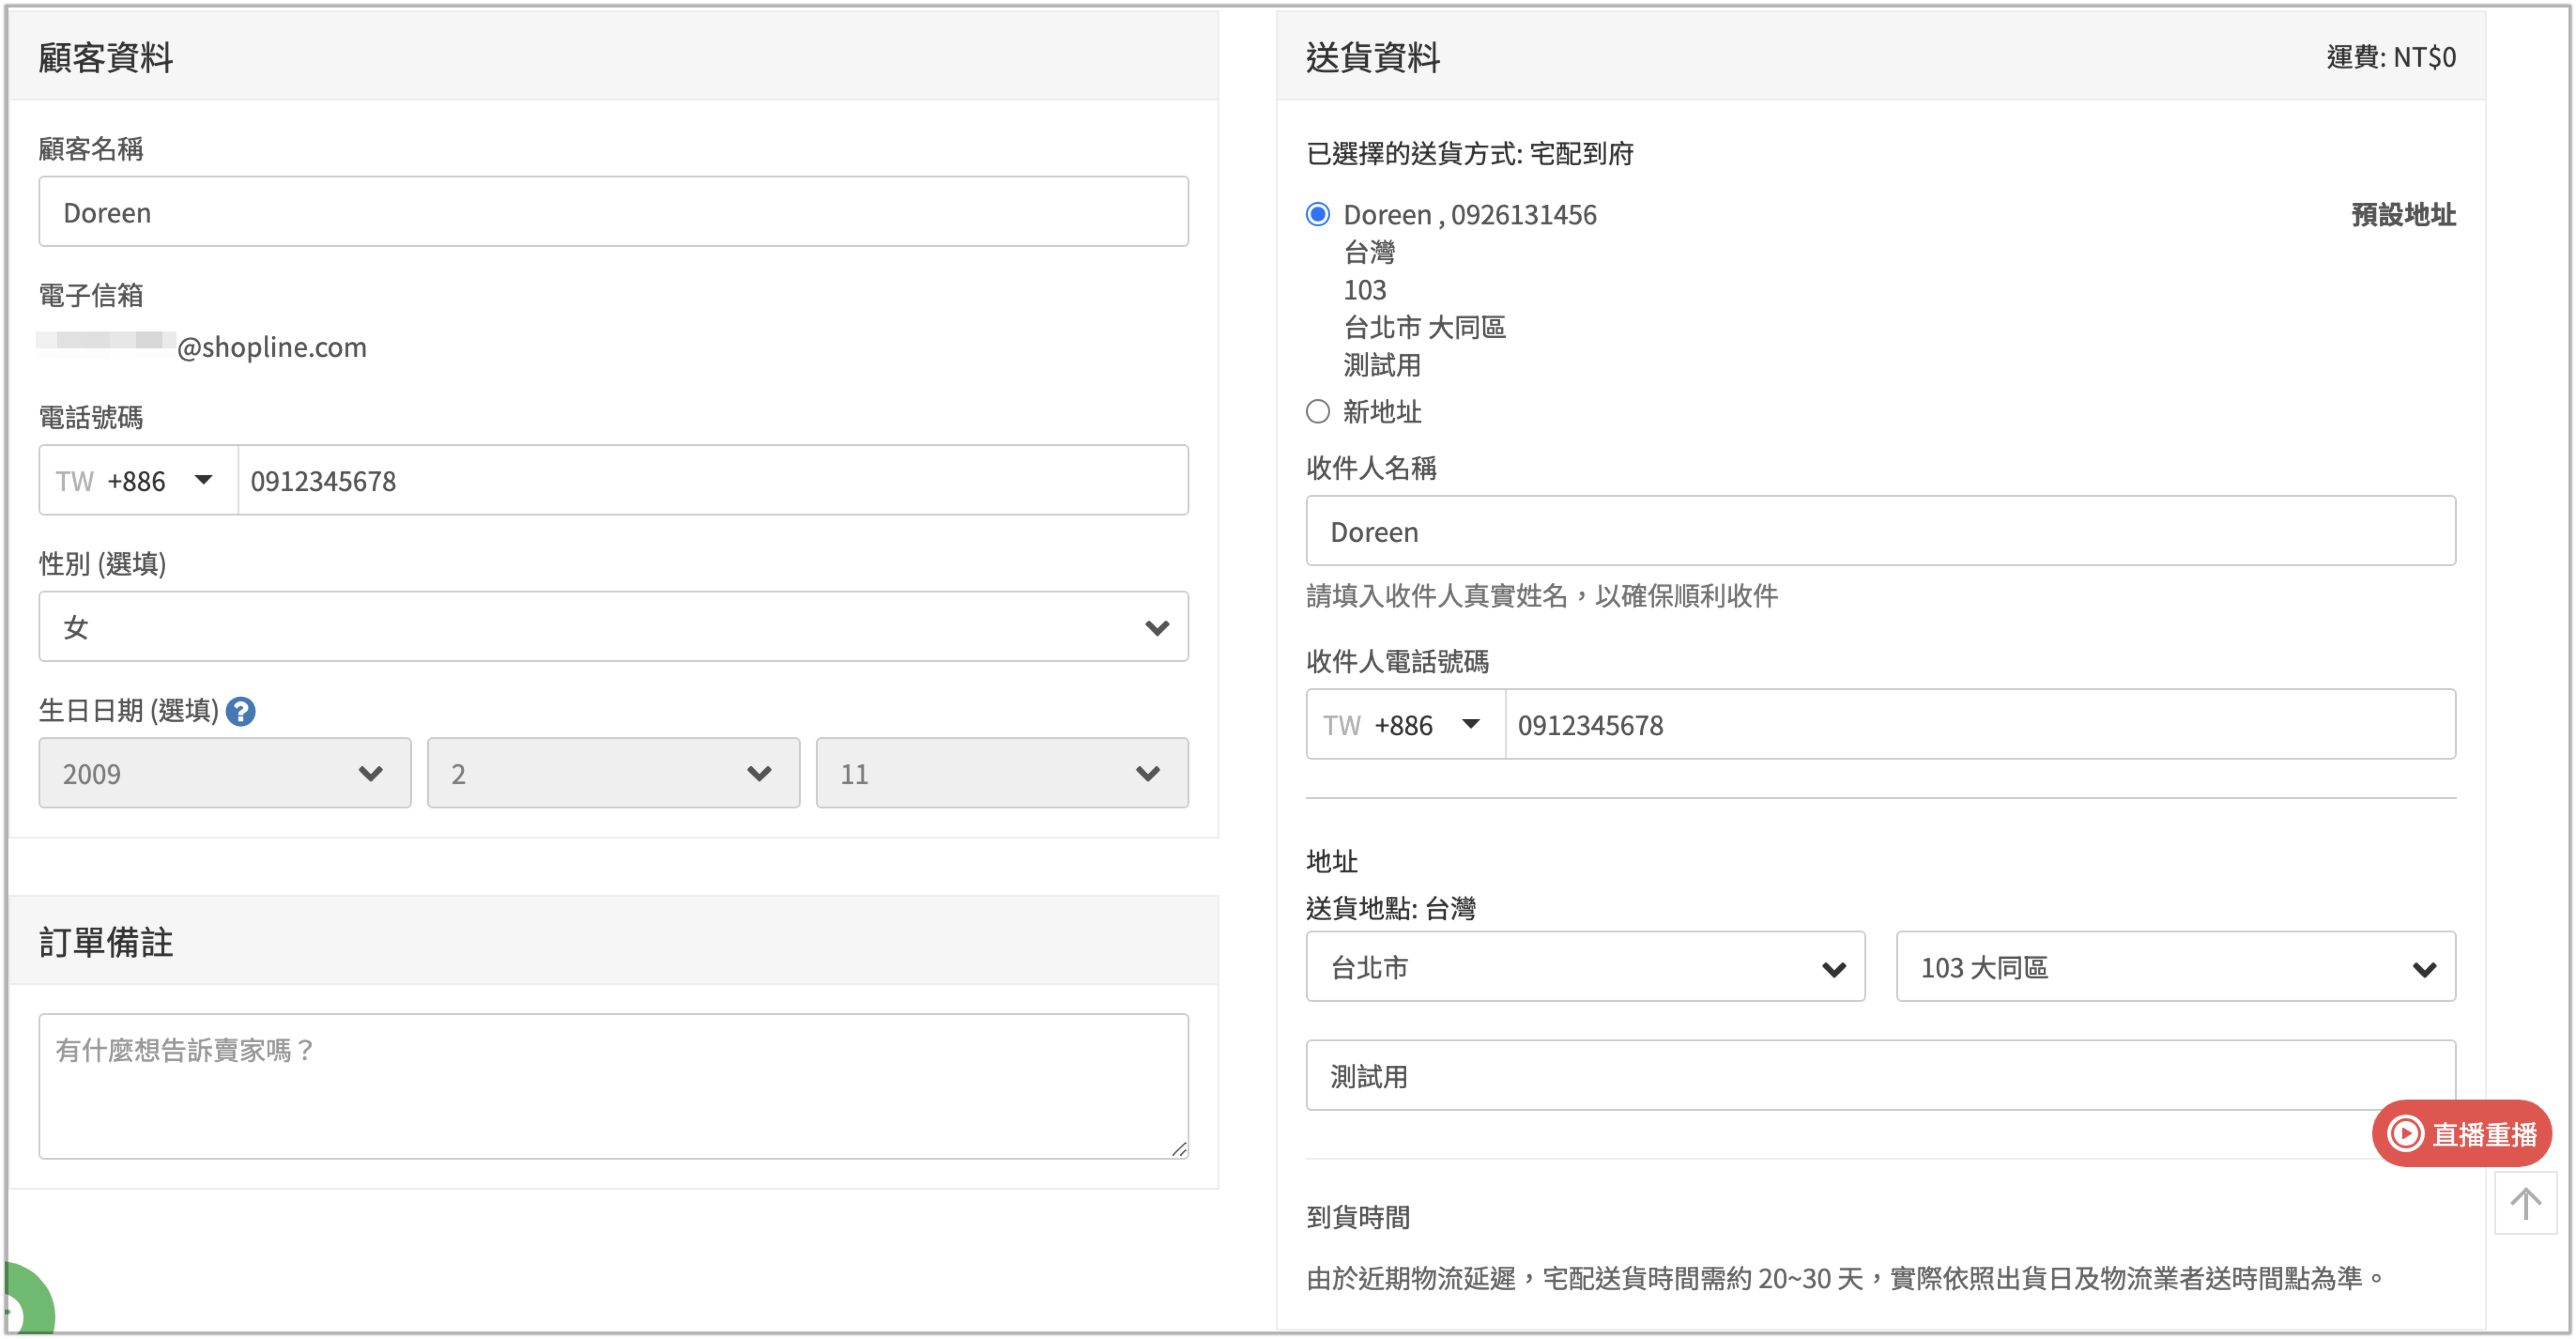
Task: Select the Doreen default address radio button
Action: click(1318, 214)
